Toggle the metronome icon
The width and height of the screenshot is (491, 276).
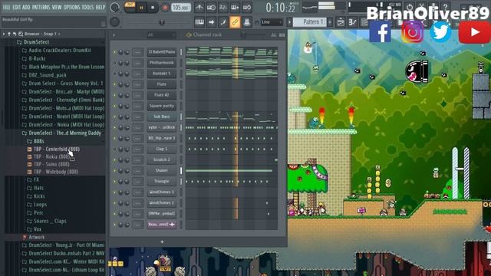199,8
